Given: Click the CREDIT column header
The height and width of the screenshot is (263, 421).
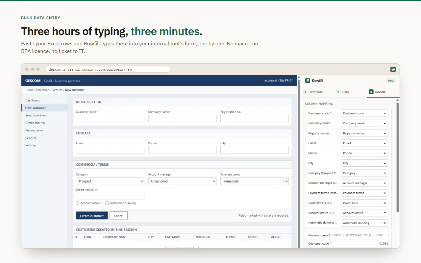Looking at the screenshot, I should click(x=253, y=237).
